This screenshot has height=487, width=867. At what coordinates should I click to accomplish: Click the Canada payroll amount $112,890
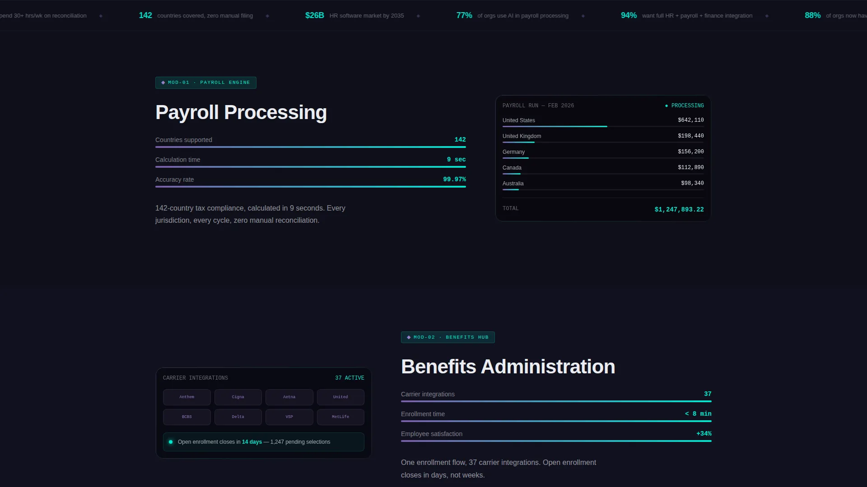coord(691,168)
